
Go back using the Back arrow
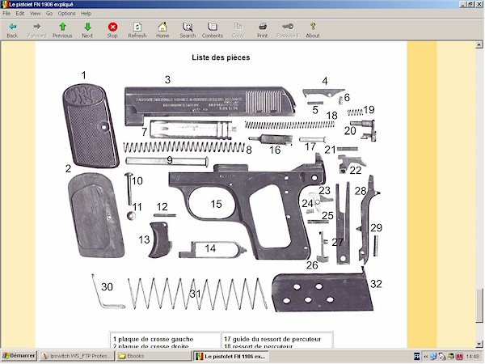[x=12, y=30]
